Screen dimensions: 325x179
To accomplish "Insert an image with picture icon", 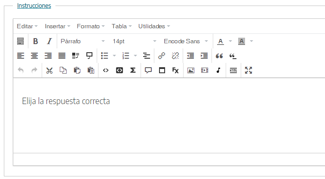I will click(x=191, y=70).
